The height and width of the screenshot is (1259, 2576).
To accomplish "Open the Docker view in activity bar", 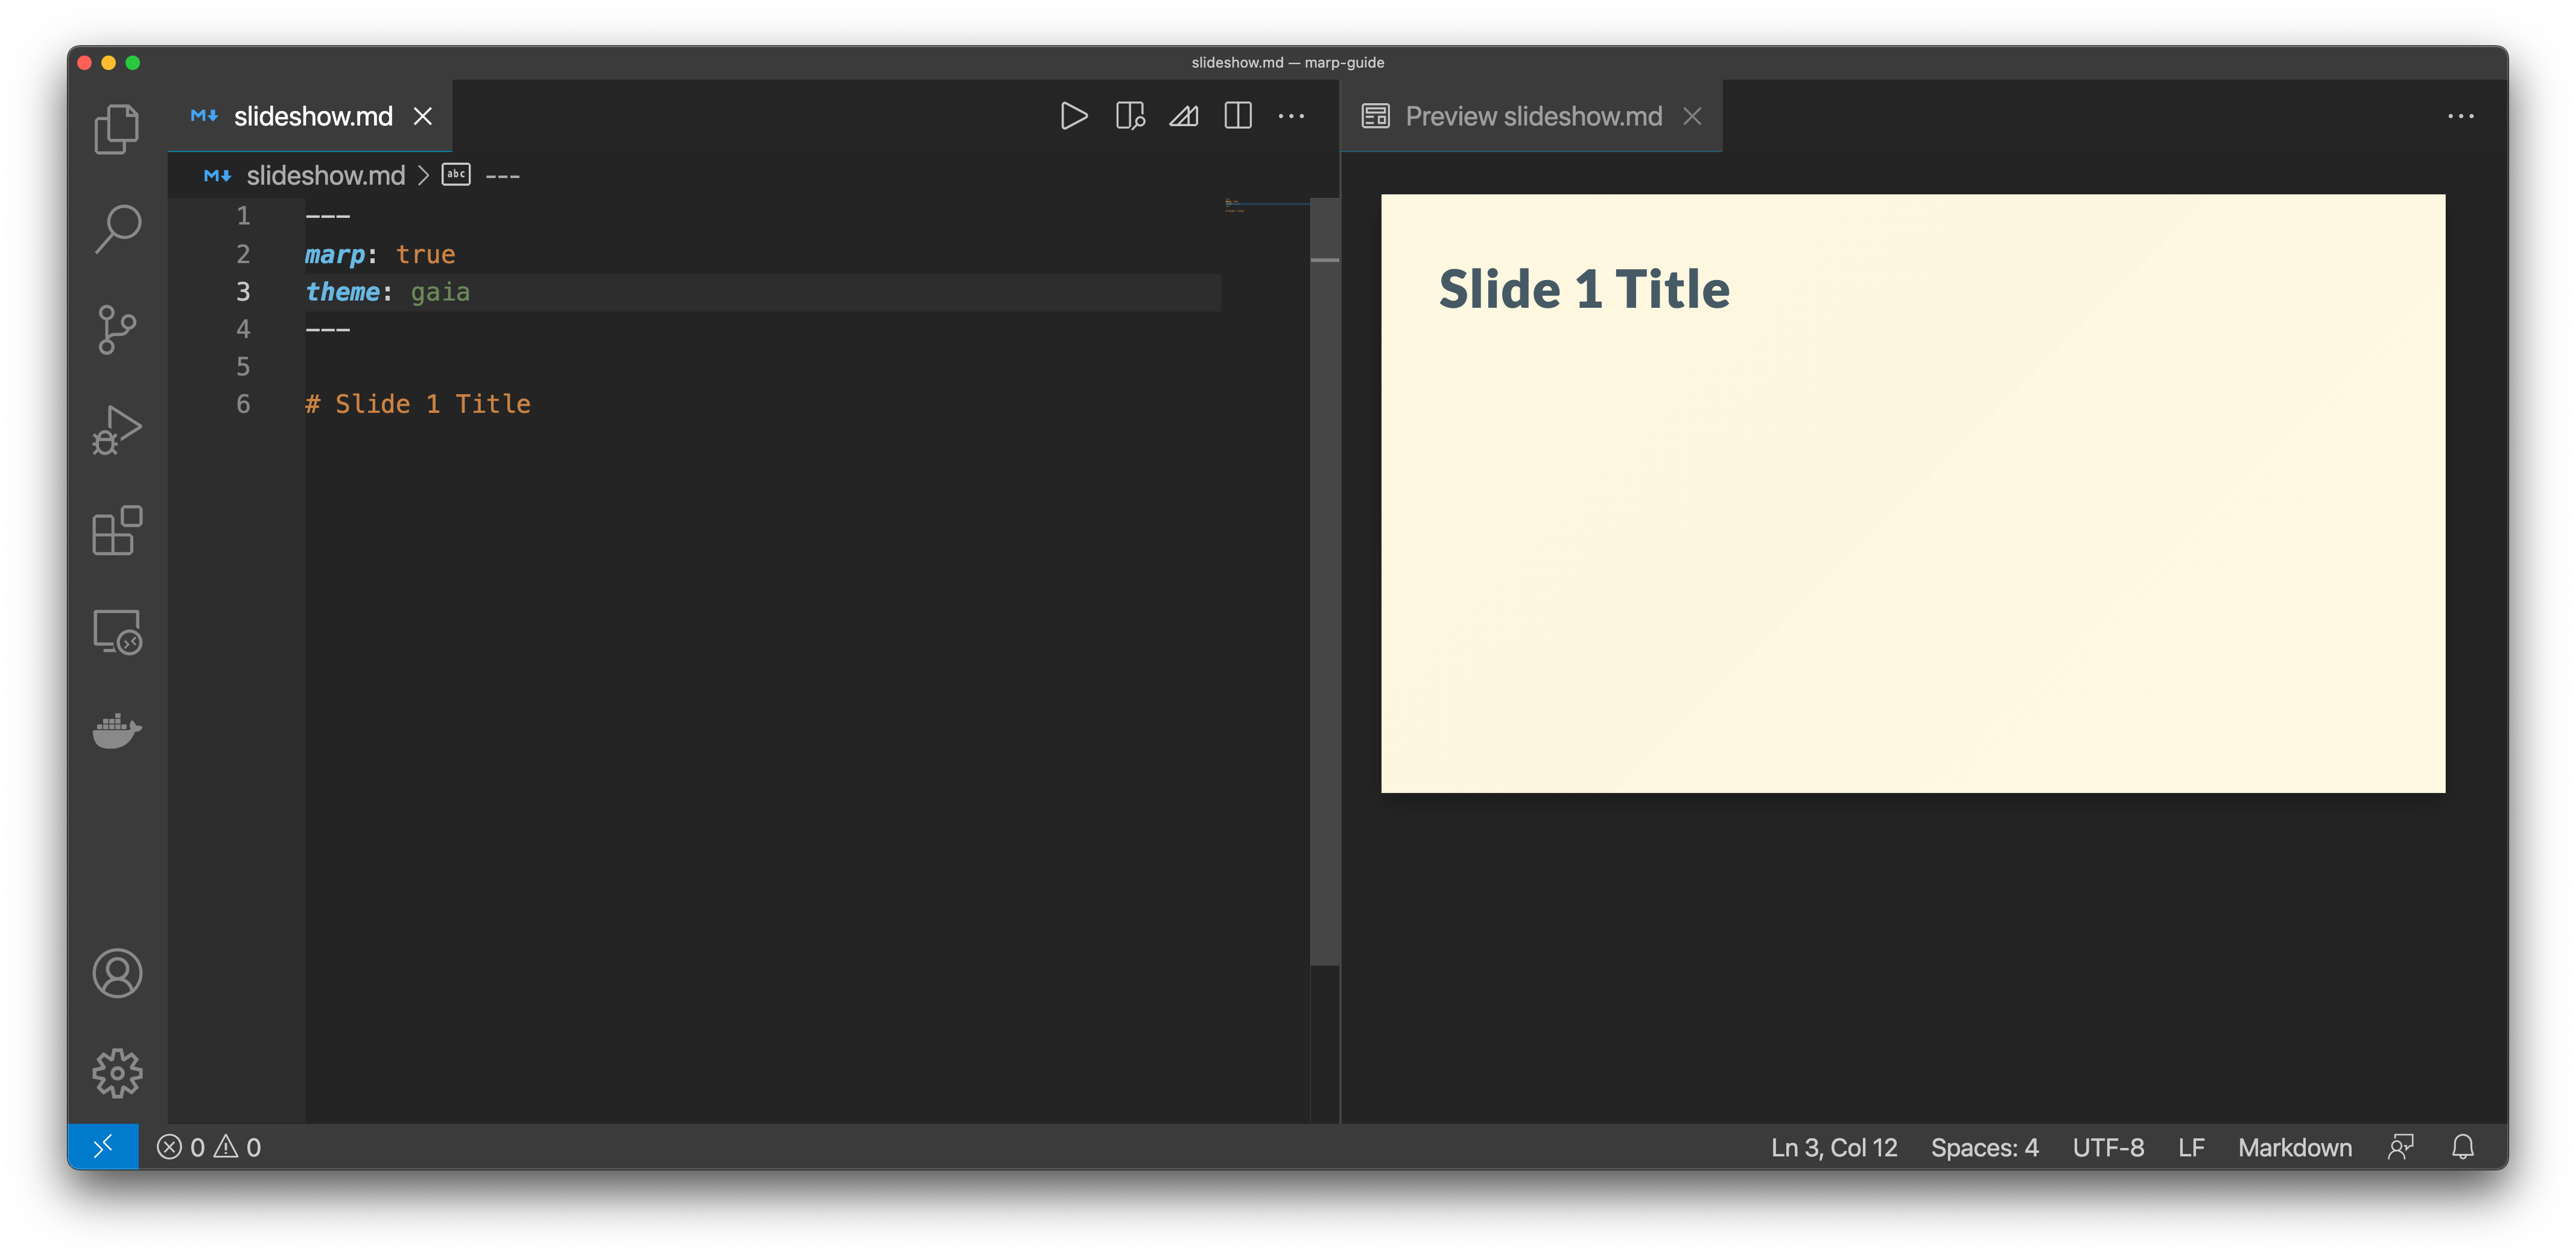I will [117, 730].
